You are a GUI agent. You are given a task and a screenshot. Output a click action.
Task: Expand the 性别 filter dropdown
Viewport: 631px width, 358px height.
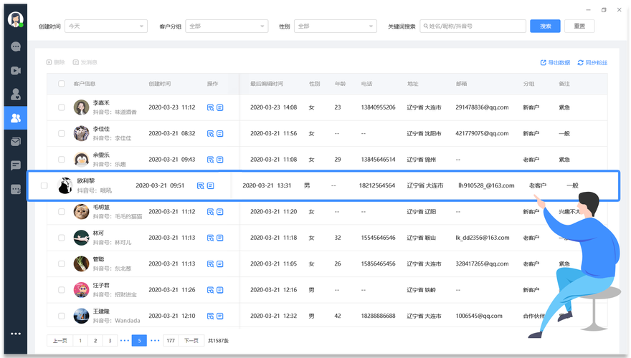pyautogui.click(x=336, y=26)
